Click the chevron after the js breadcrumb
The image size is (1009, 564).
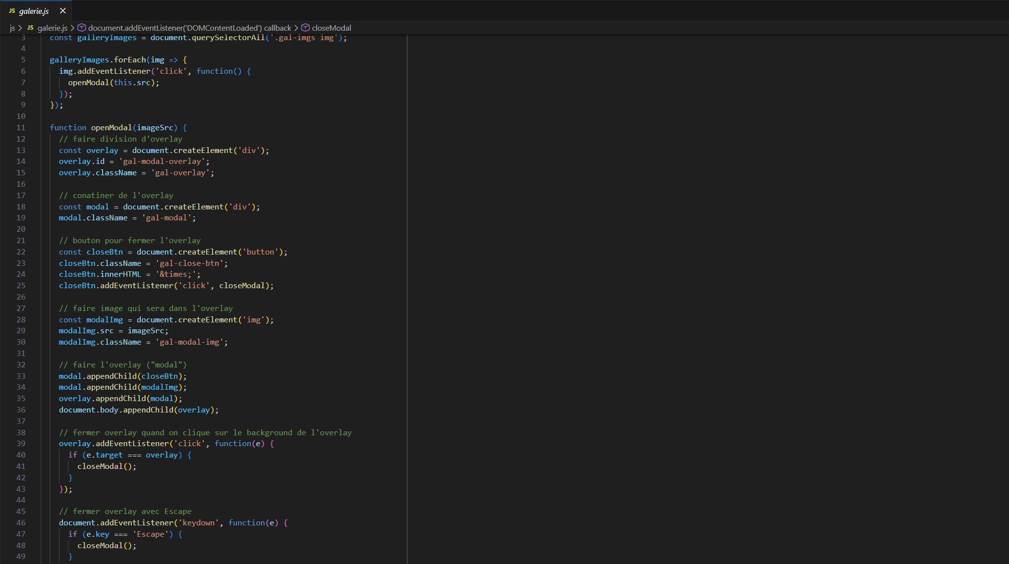(x=20, y=28)
